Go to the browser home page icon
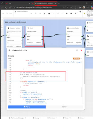Image resolution: width=93 pixels, height=119 pixels. [x=10, y=7]
